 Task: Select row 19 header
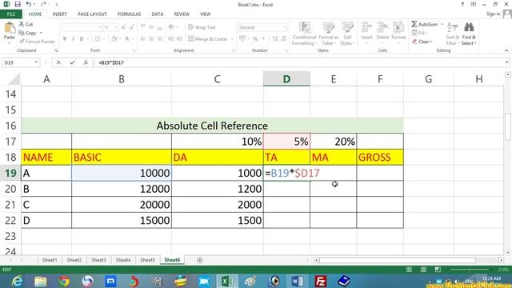(x=10, y=173)
